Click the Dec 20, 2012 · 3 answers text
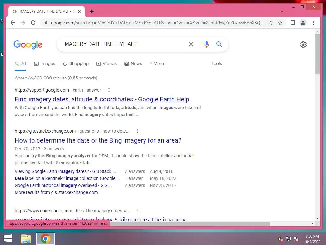The height and width of the screenshot is (245, 326). 39,149
